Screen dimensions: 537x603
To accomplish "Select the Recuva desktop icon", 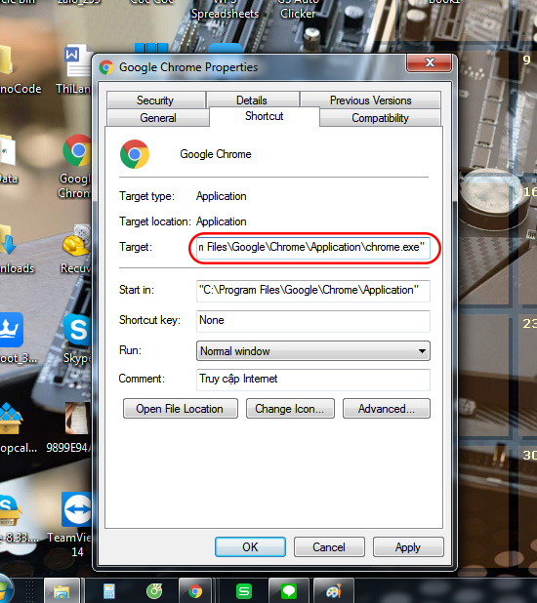I will (76, 250).
